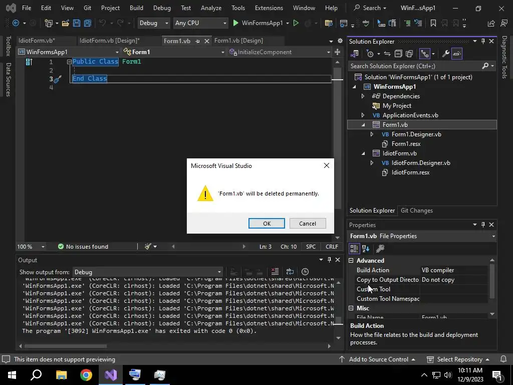Expand the Form1.Designer.vb node
This screenshot has width=513, height=385.
(x=372, y=134)
